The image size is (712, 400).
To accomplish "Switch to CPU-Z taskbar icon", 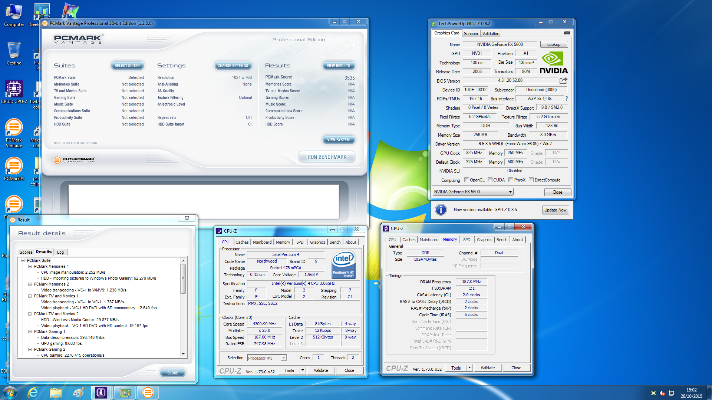I will click(x=101, y=393).
